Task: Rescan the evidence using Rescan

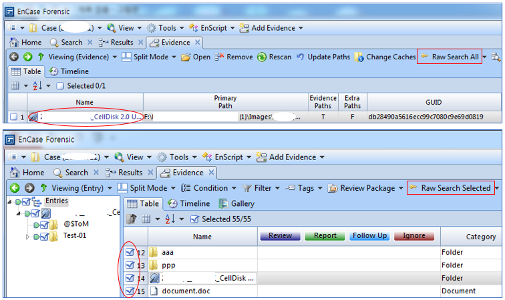Action: 275,57
